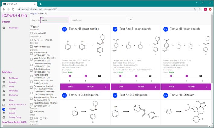
Task: Click the Back to Version 3.2 icon
Action: point(4,105)
